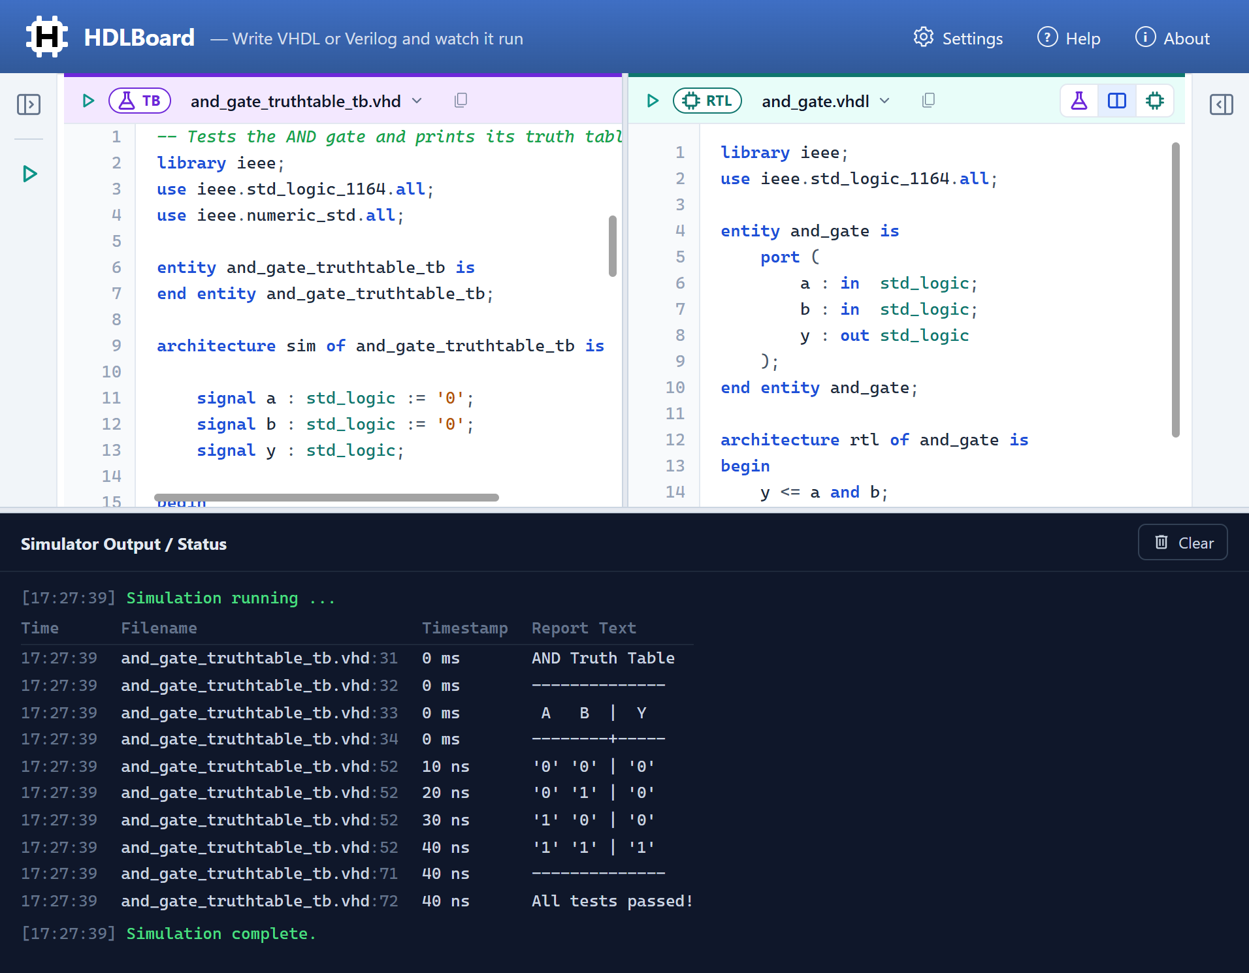Viewport: 1249px width, 973px height.
Task: Click the 'Simulation running ...' status line
Action: pyautogui.click(x=231, y=598)
